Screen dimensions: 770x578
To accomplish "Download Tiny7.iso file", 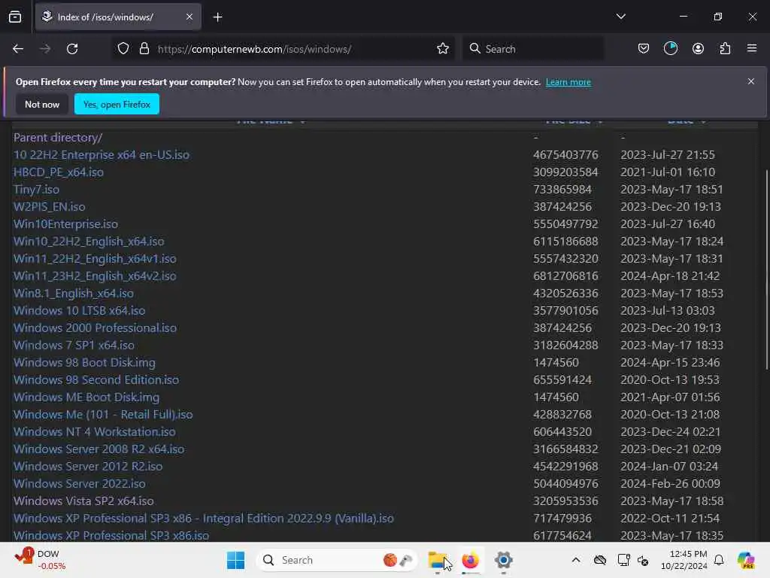I will point(36,189).
